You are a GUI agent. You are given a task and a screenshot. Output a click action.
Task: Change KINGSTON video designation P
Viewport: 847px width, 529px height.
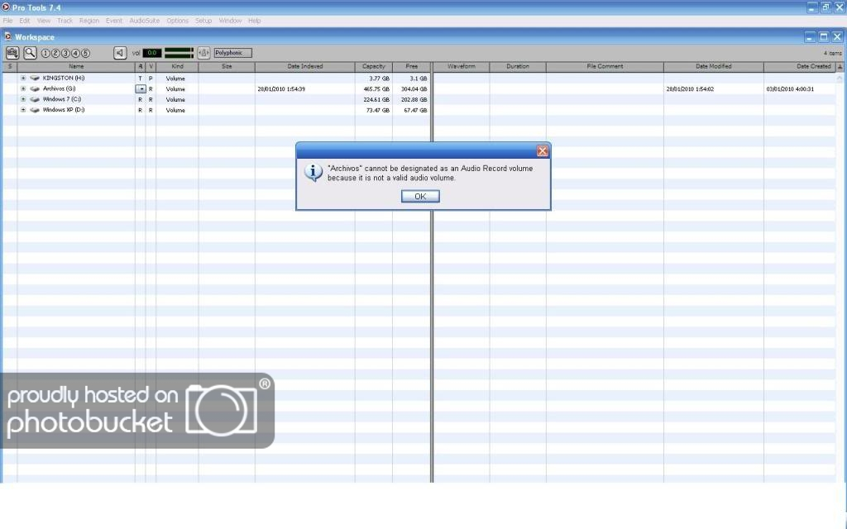151,79
